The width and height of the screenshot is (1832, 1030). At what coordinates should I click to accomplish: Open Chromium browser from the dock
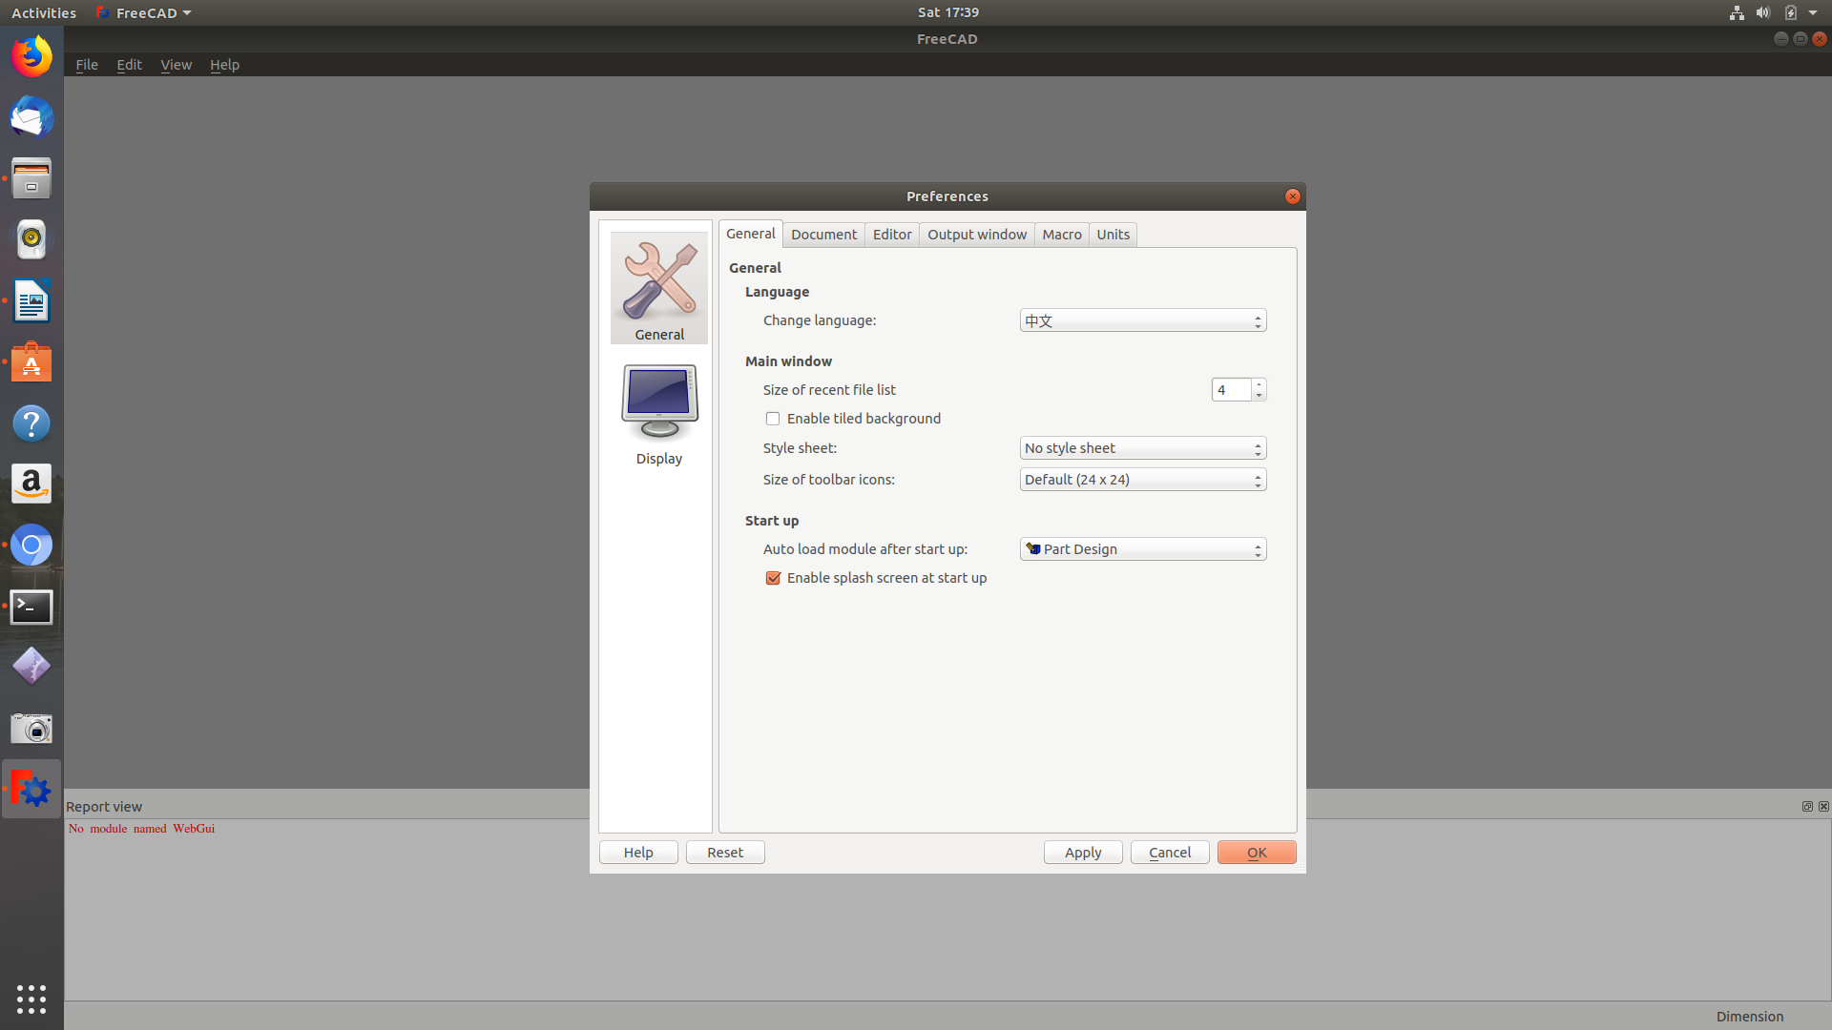(31, 545)
